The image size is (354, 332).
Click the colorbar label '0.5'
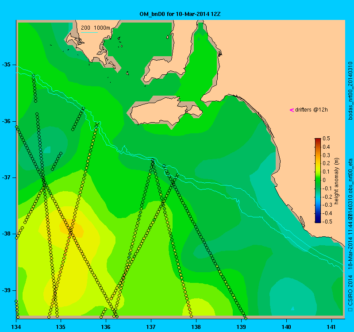(326, 139)
